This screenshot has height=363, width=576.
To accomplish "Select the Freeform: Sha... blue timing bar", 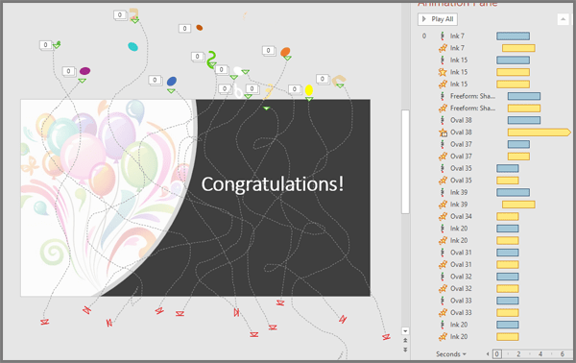I will [x=524, y=96].
